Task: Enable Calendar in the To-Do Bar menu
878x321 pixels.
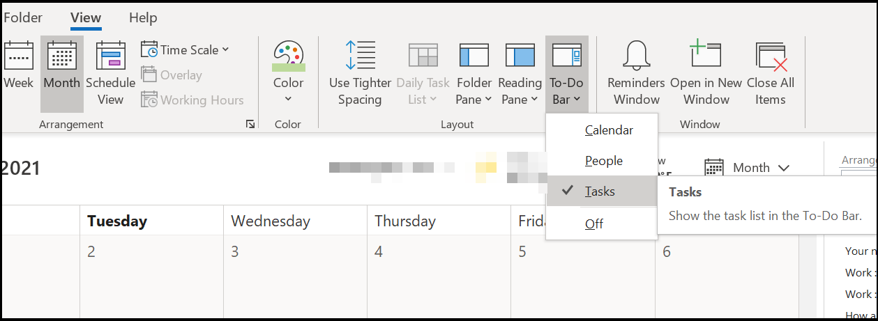Action: [609, 130]
